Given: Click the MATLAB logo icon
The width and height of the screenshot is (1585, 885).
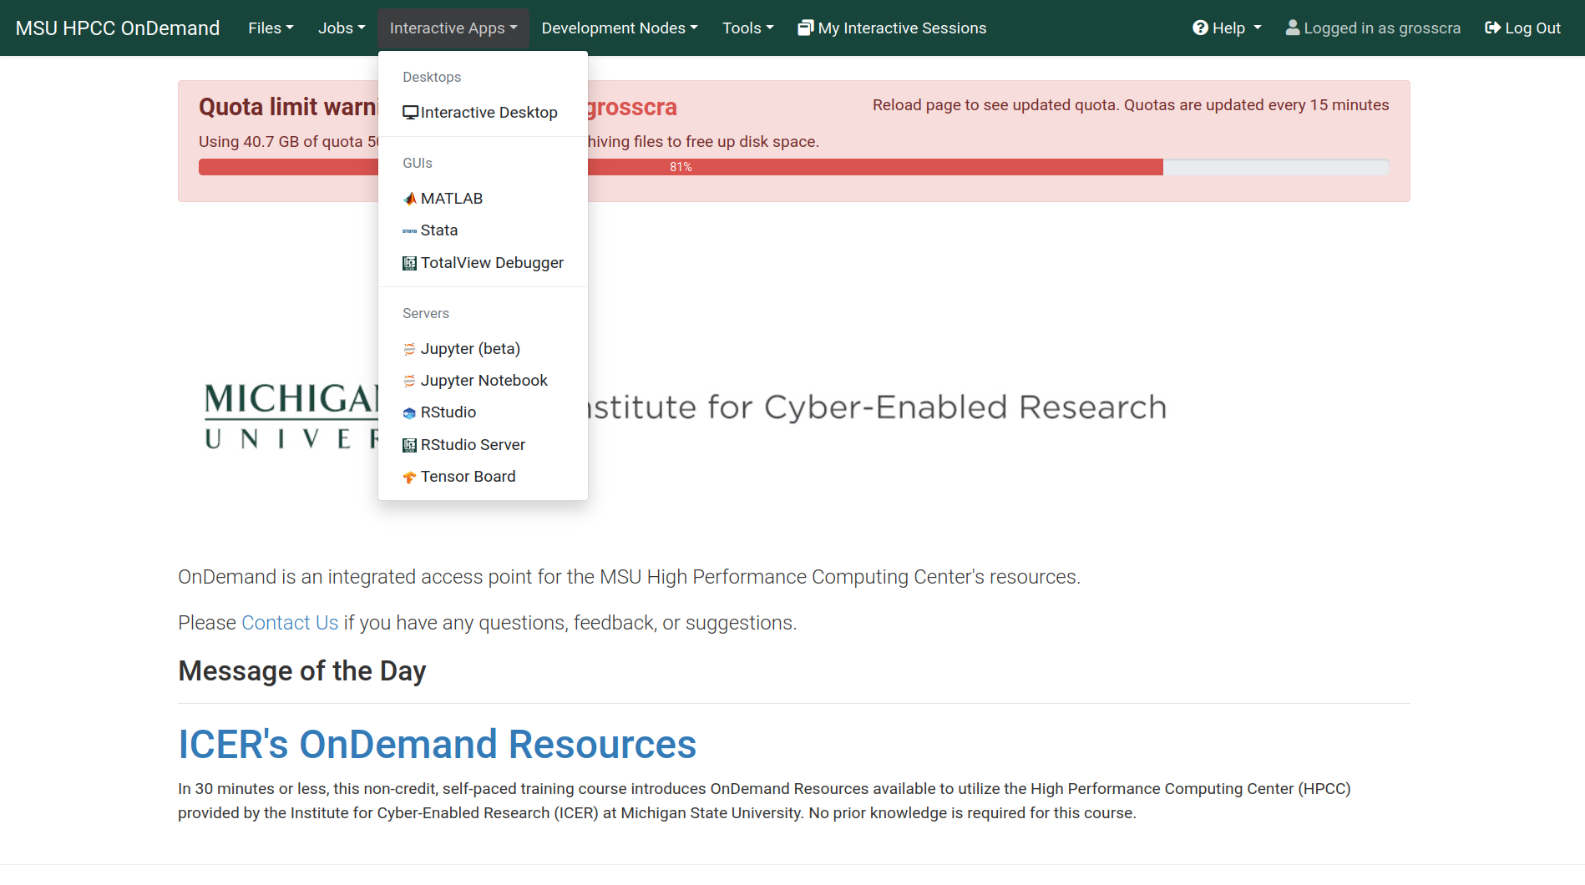Looking at the screenshot, I should pyautogui.click(x=409, y=199).
